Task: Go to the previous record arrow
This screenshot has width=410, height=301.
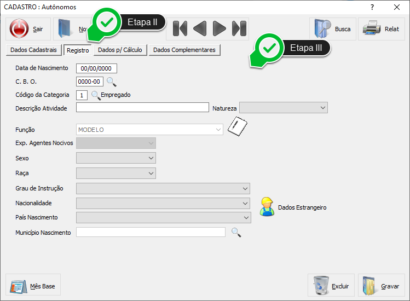Action: [200, 28]
